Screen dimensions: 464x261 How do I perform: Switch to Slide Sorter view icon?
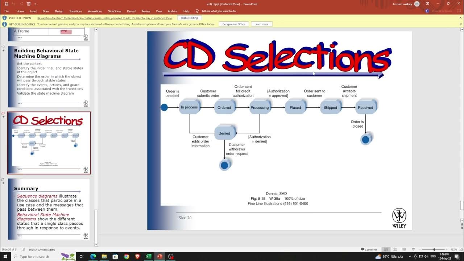pos(395,249)
